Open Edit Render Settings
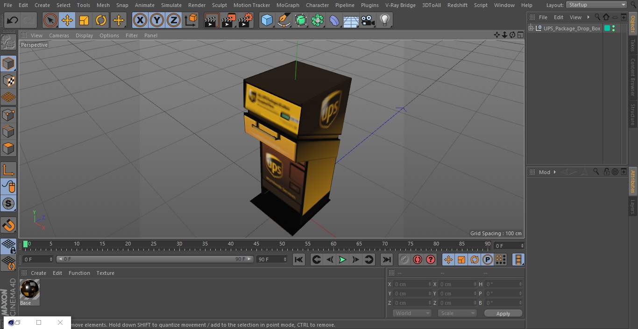638x329 pixels. coord(246,20)
